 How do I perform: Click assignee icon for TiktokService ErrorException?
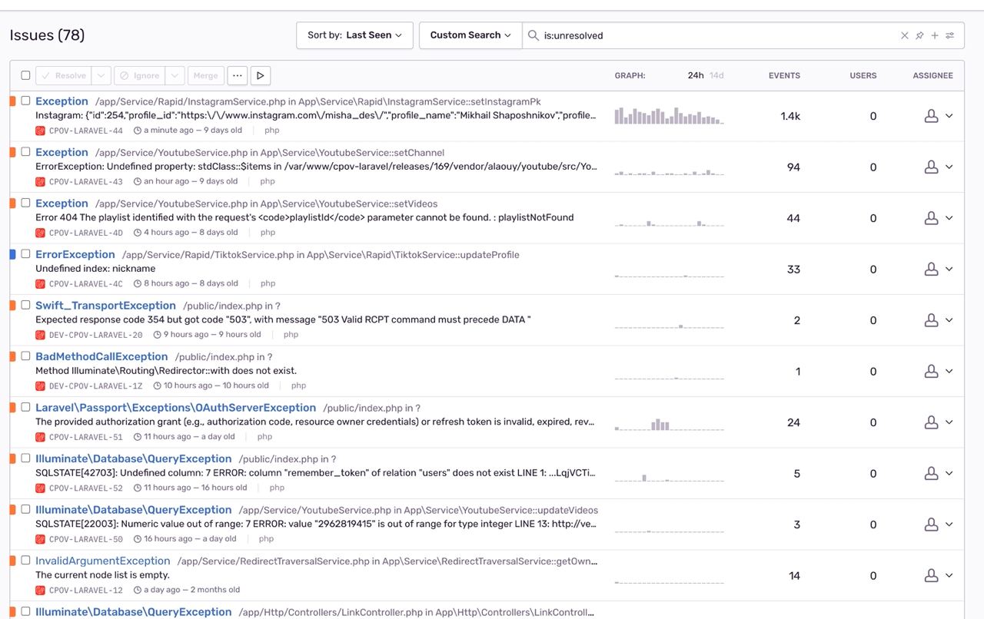pyautogui.click(x=931, y=269)
